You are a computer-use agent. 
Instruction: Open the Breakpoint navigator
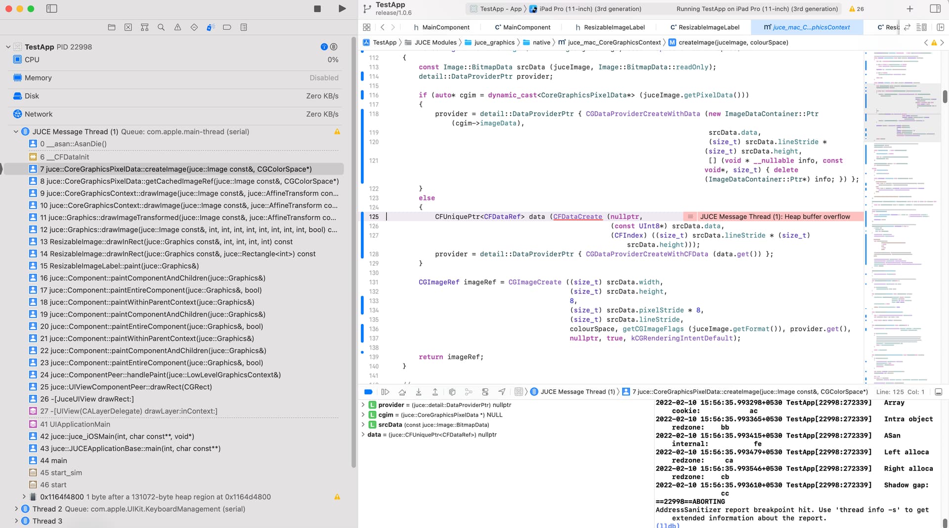tap(227, 27)
